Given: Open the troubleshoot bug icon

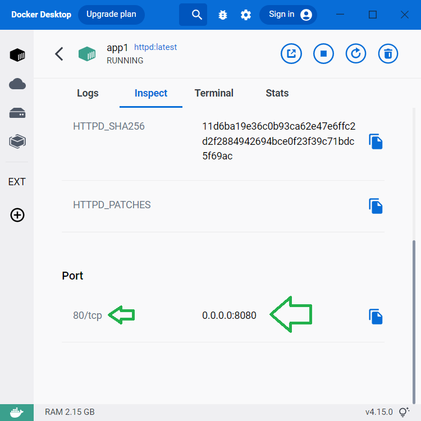Looking at the screenshot, I should [223, 15].
